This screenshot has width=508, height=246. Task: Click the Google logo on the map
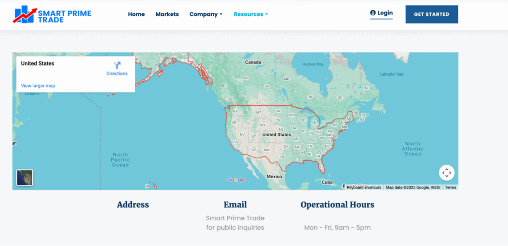point(236,180)
